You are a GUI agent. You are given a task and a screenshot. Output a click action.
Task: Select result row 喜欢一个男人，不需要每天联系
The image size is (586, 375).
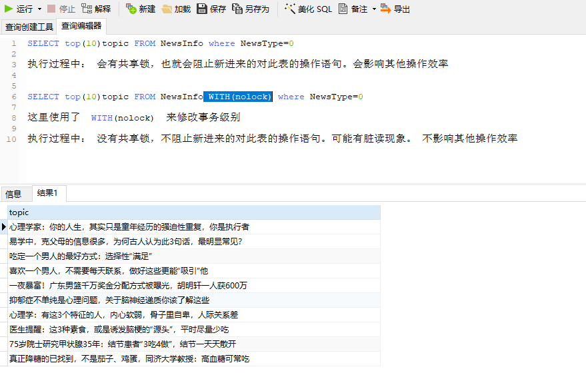193,271
